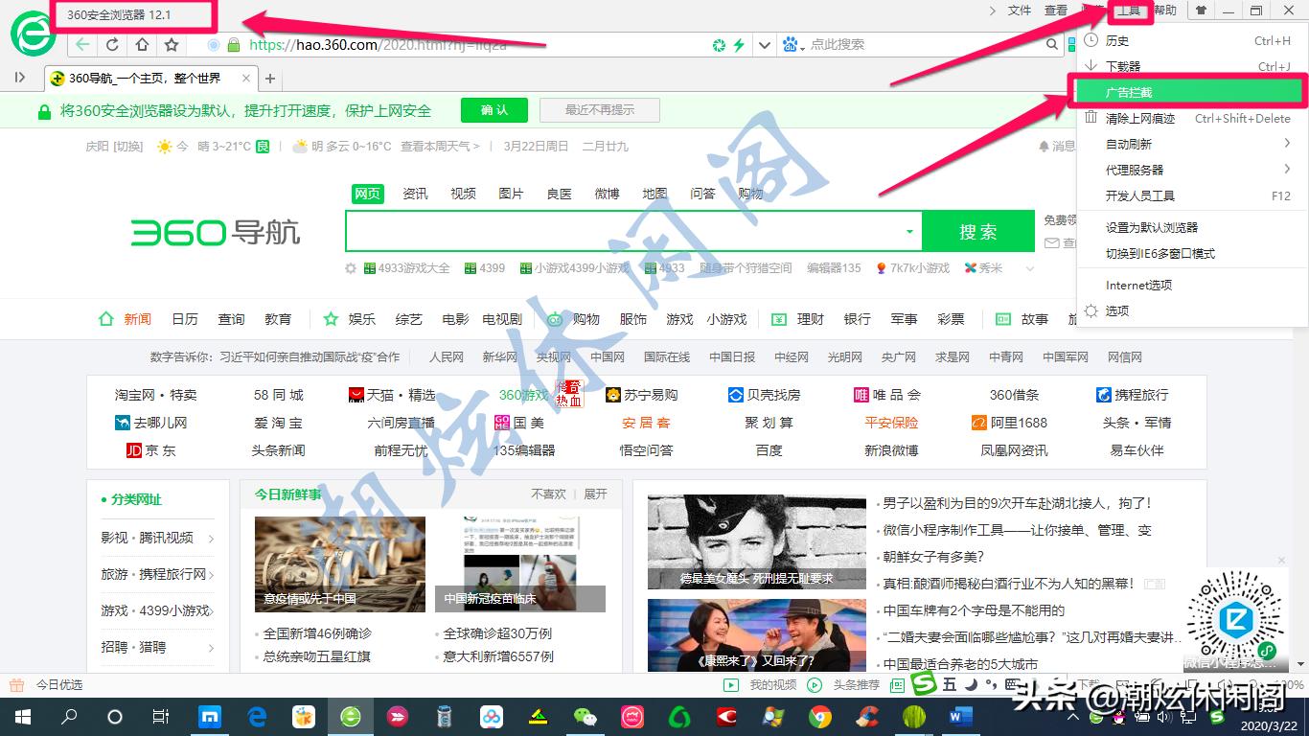Open the search engine dropdown in search box
Viewport: 1309px width, 736px height.
coord(908,231)
